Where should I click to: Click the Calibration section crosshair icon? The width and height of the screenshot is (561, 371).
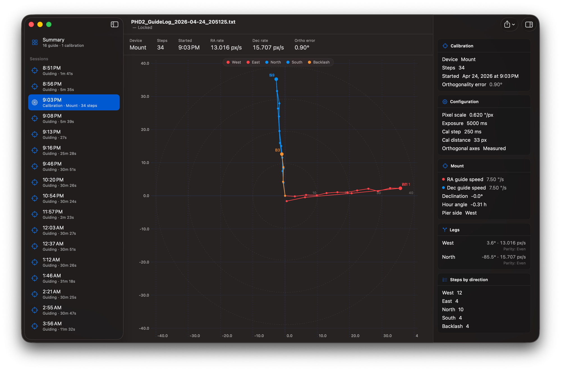(x=445, y=46)
